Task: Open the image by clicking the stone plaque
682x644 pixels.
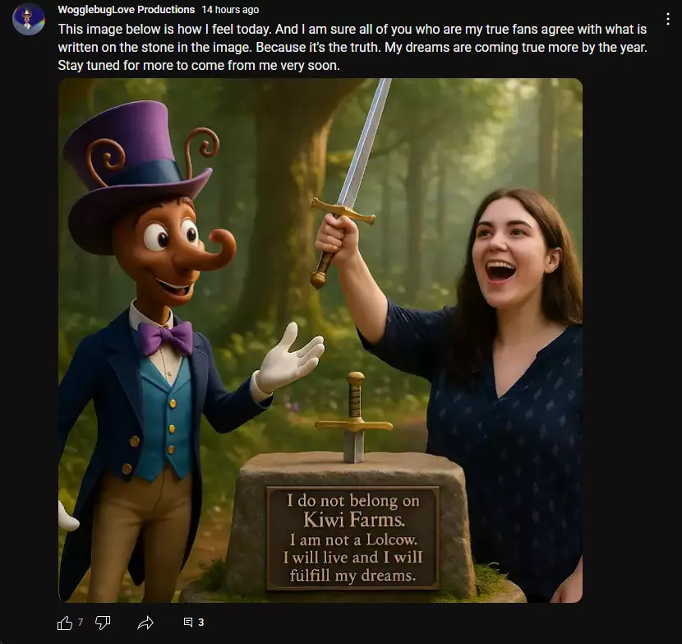Action: click(353, 537)
